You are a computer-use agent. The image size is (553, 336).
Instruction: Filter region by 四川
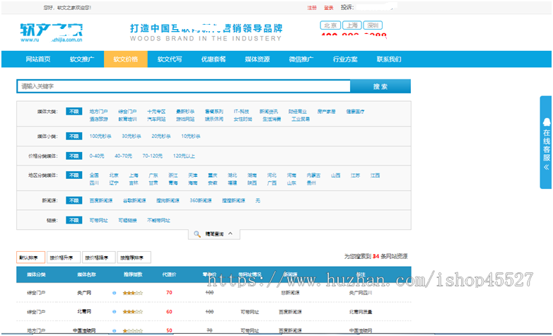point(94,183)
